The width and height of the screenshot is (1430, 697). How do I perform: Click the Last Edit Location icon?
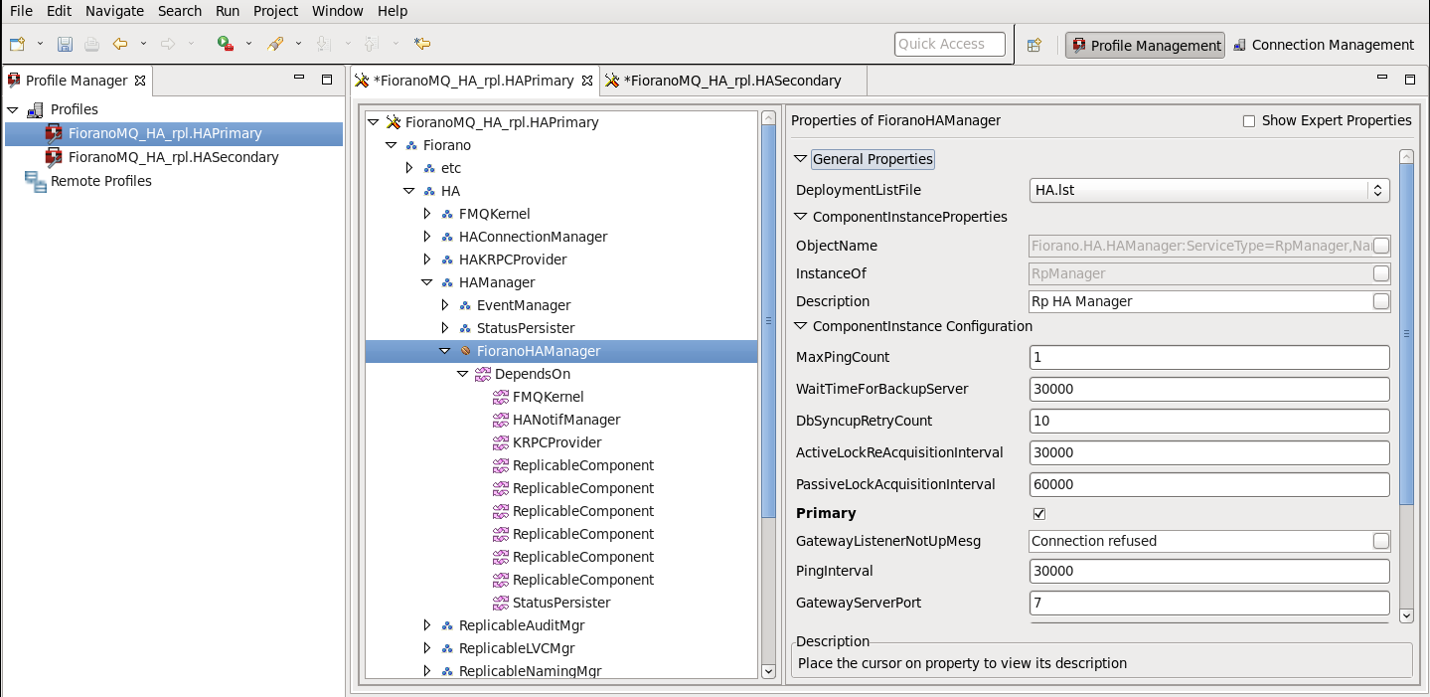(x=422, y=44)
